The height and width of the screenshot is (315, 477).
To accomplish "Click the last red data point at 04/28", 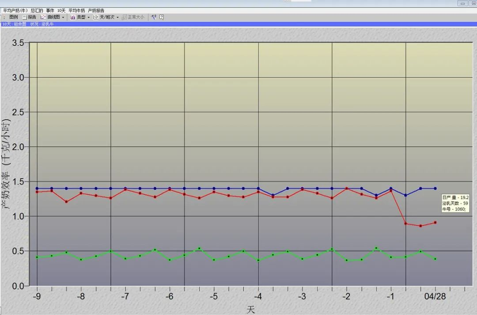I will [x=435, y=223].
